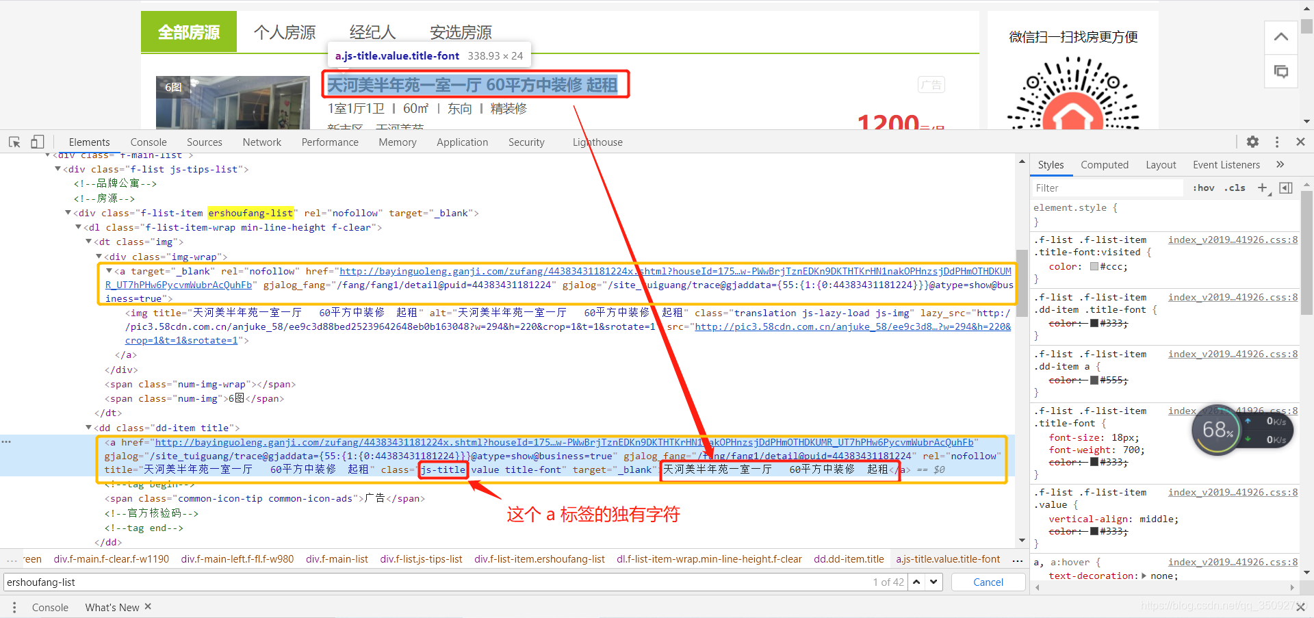Go to next search result arrow
1314x618 pixels.
click(x=934, y=582)
